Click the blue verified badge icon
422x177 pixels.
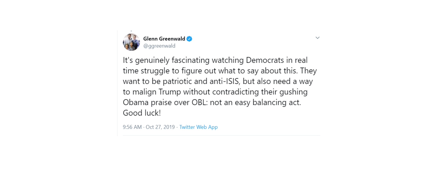189,39
